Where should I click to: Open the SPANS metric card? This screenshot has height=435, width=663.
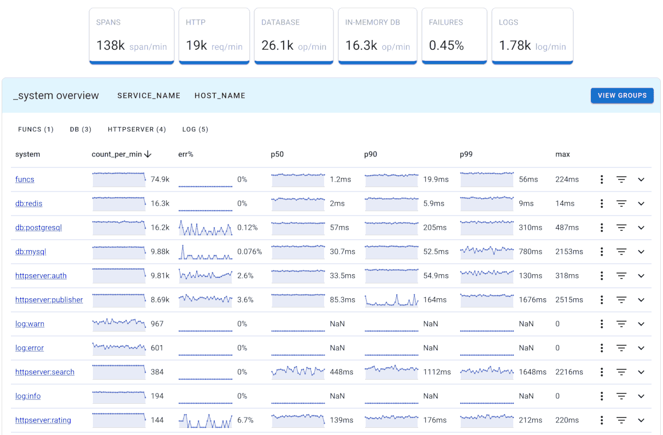(x=132, y=36)
